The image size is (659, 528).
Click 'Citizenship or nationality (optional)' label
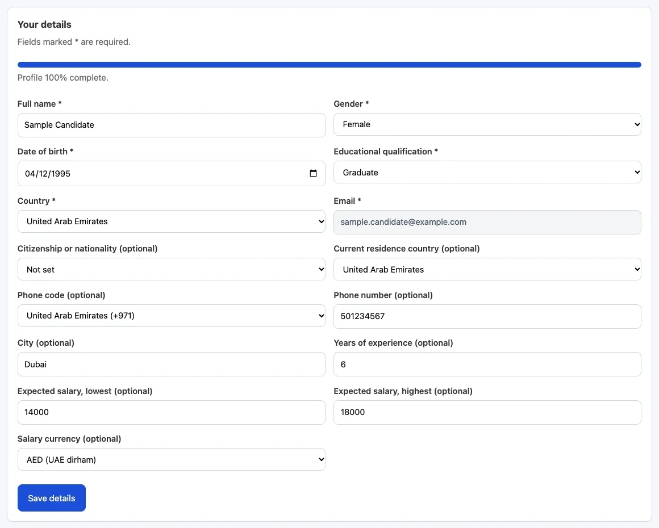(87, 249)
